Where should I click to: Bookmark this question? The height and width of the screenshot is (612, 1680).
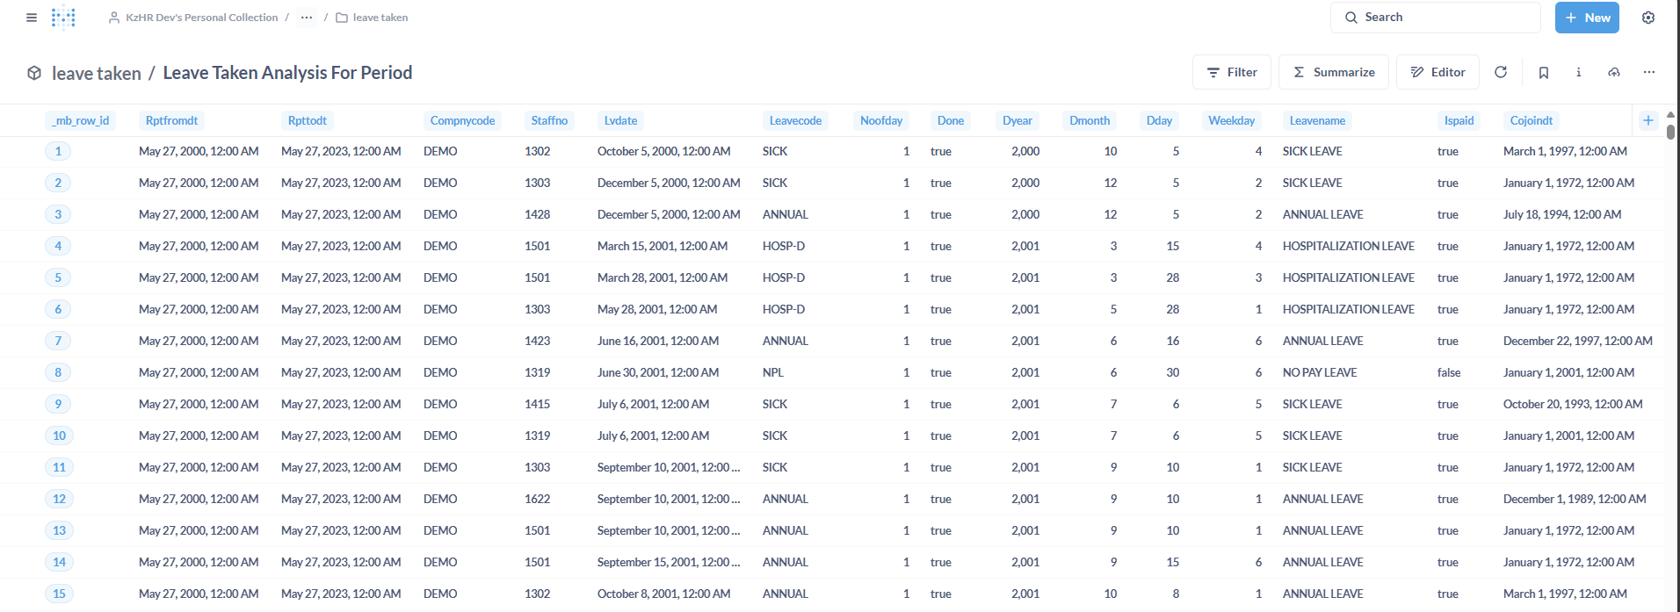click(x=1543, y=72)
